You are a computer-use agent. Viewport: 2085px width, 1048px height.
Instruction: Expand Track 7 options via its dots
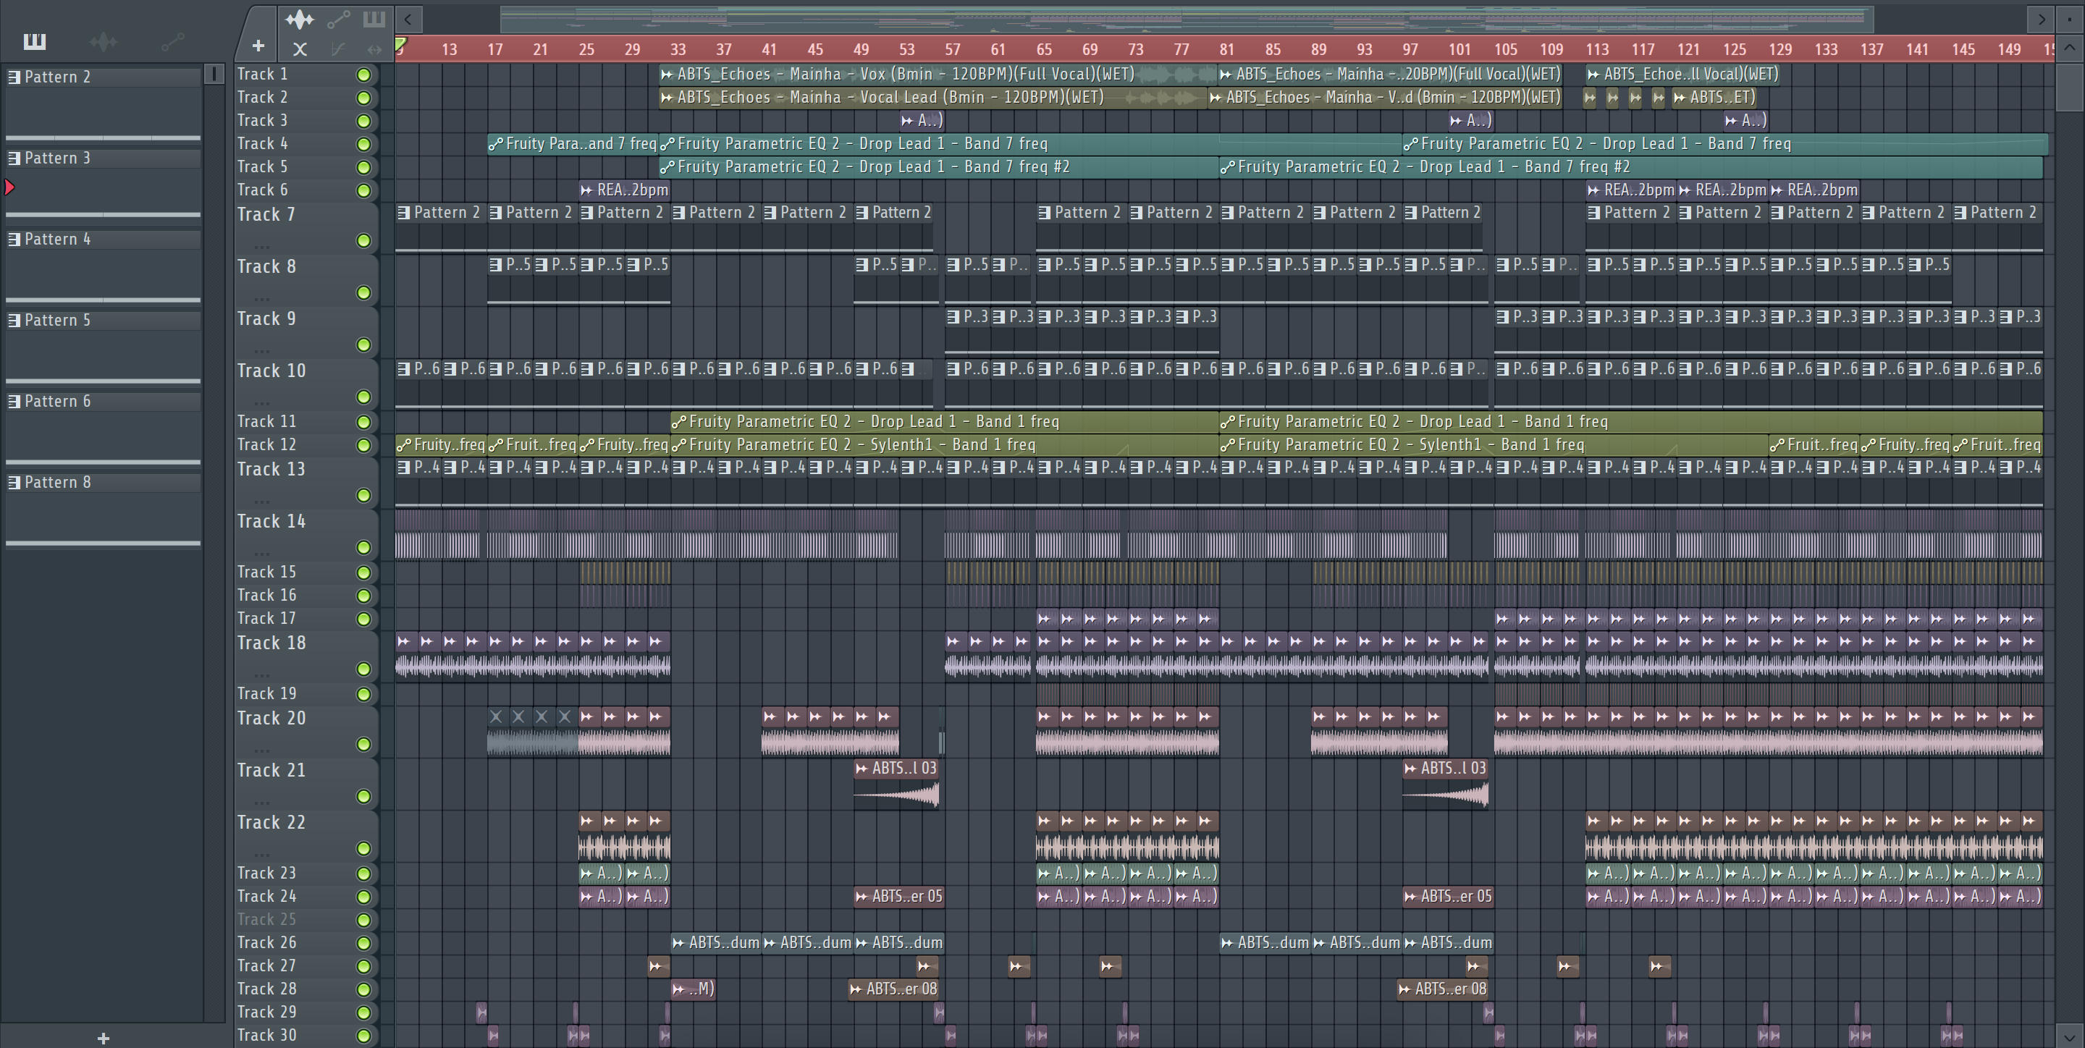261,246
